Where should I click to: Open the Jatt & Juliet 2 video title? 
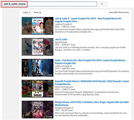[88, 20]
